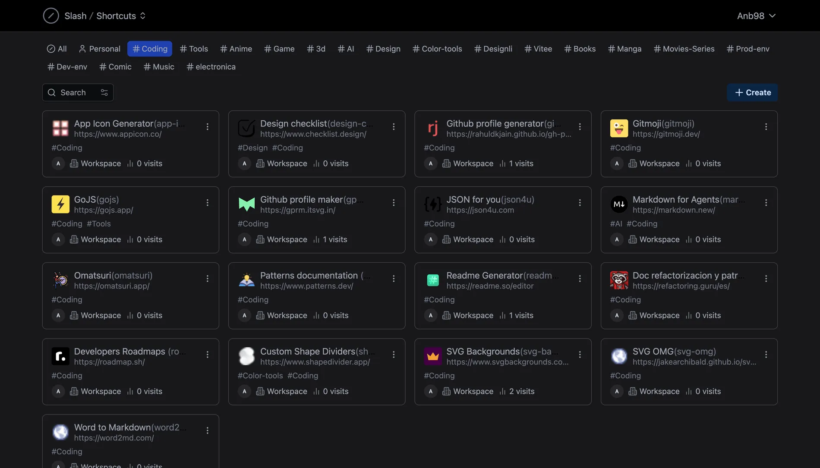Filter by the Anime tag
The height and width of the screenshot is (468, 820).
pos(236,49)
